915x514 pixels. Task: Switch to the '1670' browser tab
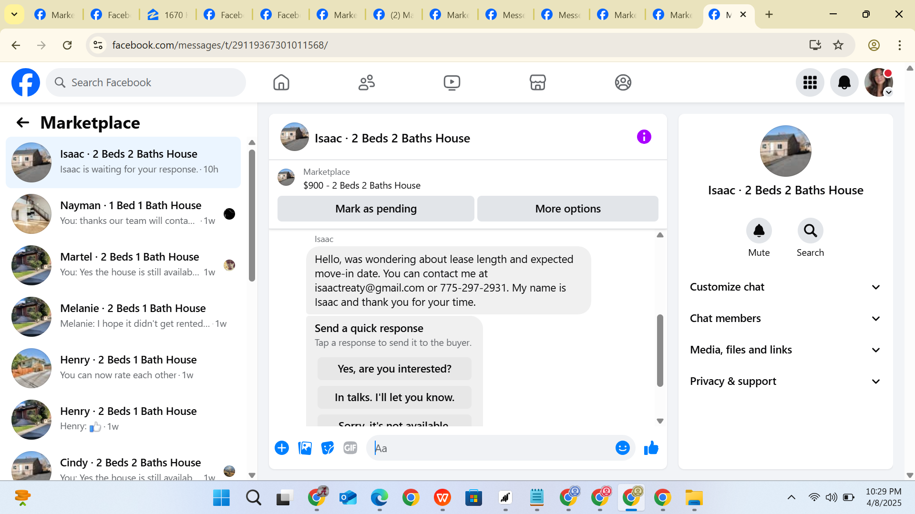(x=167, y=15)
